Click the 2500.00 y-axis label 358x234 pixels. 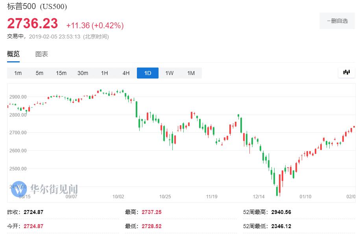click(18, 168)
